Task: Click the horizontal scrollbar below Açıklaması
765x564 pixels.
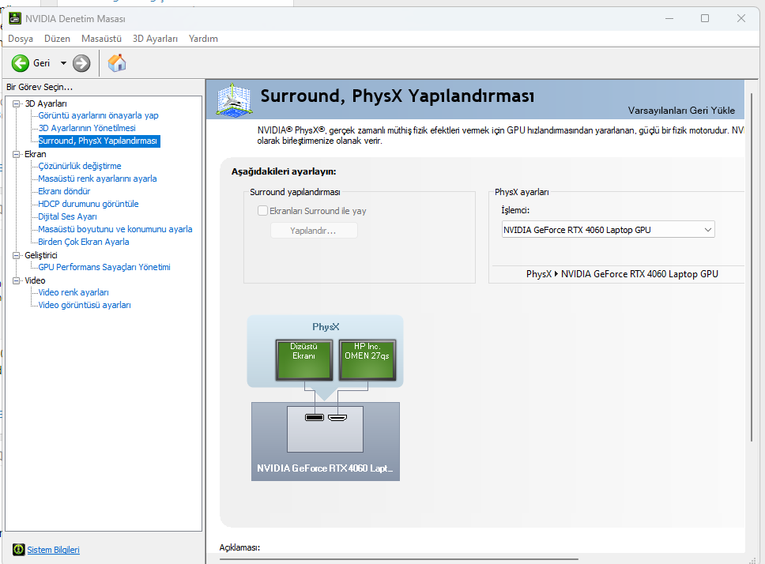Action: pos(399,559)
